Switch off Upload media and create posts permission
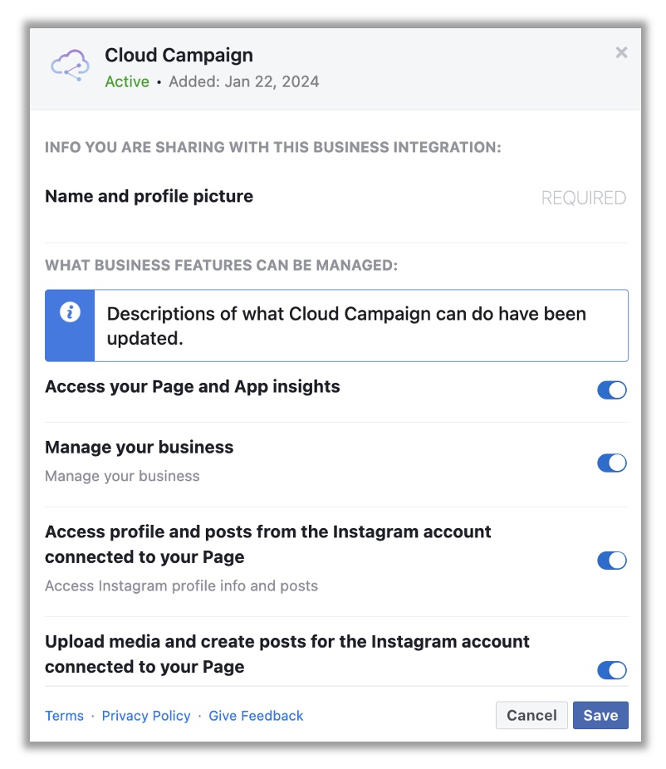 611,670
